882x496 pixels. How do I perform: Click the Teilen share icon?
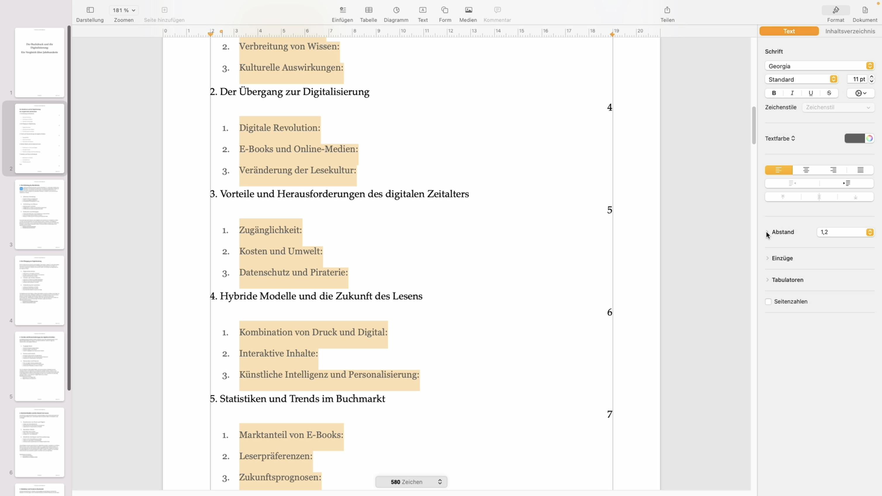667,10
